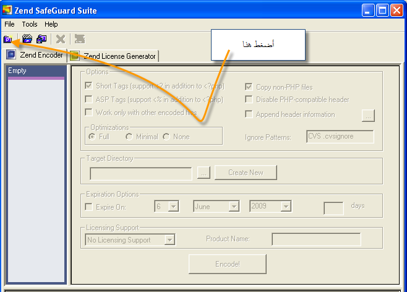
Task: Click the Product Name input field
Action: tap(316, 239)
